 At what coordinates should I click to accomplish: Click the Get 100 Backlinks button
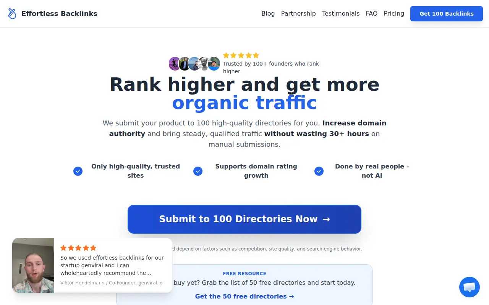point(447,14)
